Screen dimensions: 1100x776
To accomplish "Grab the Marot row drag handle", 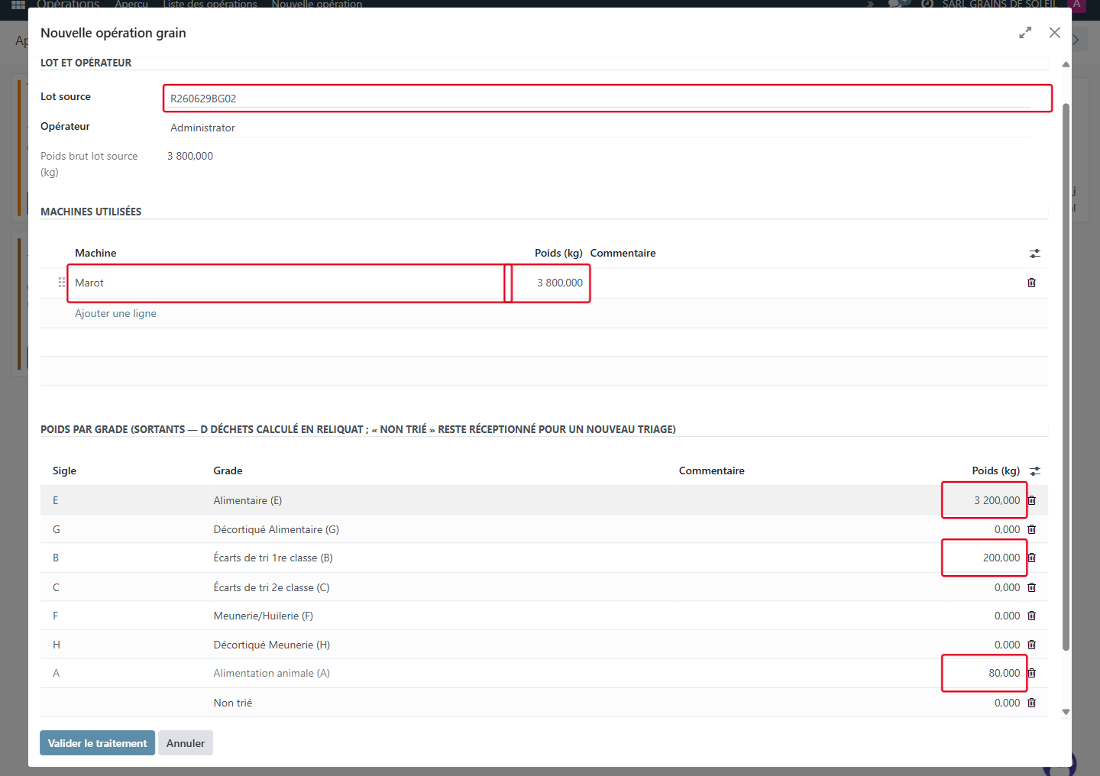I will [62, 283].
